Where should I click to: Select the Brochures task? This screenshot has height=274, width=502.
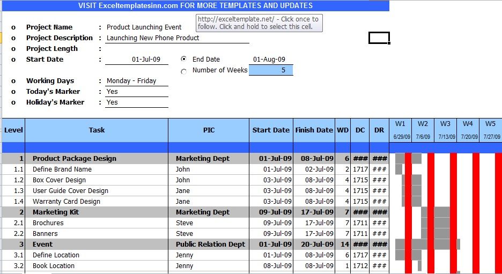point(97,223)
